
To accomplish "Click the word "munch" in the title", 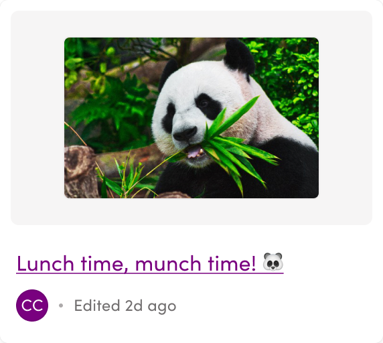I will (168, 263).
